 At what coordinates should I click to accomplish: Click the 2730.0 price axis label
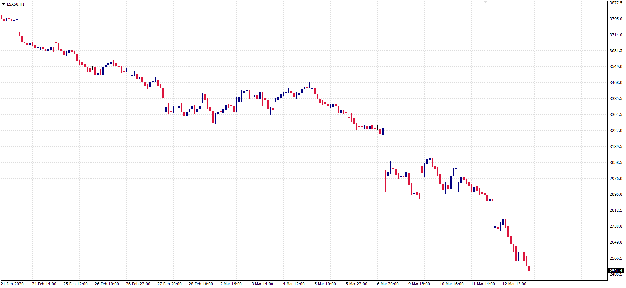[616, 226]
